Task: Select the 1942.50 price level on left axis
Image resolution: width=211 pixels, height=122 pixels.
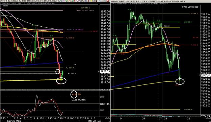Action: [105, 32]
